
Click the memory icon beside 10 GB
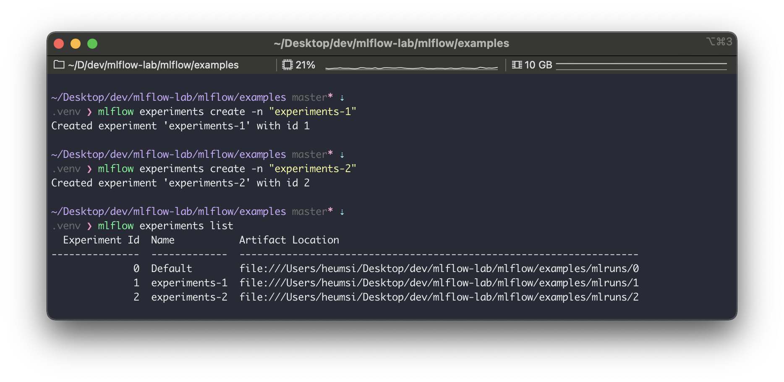pos(517,65)
